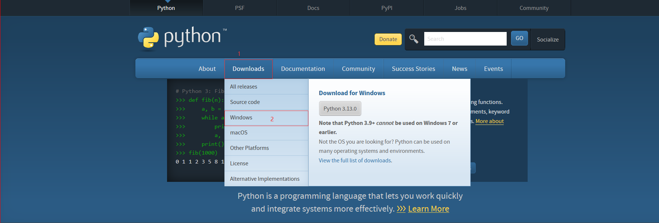Select License from Downloads menu
The height and width of the screenshot is (223, 659).
266,163
